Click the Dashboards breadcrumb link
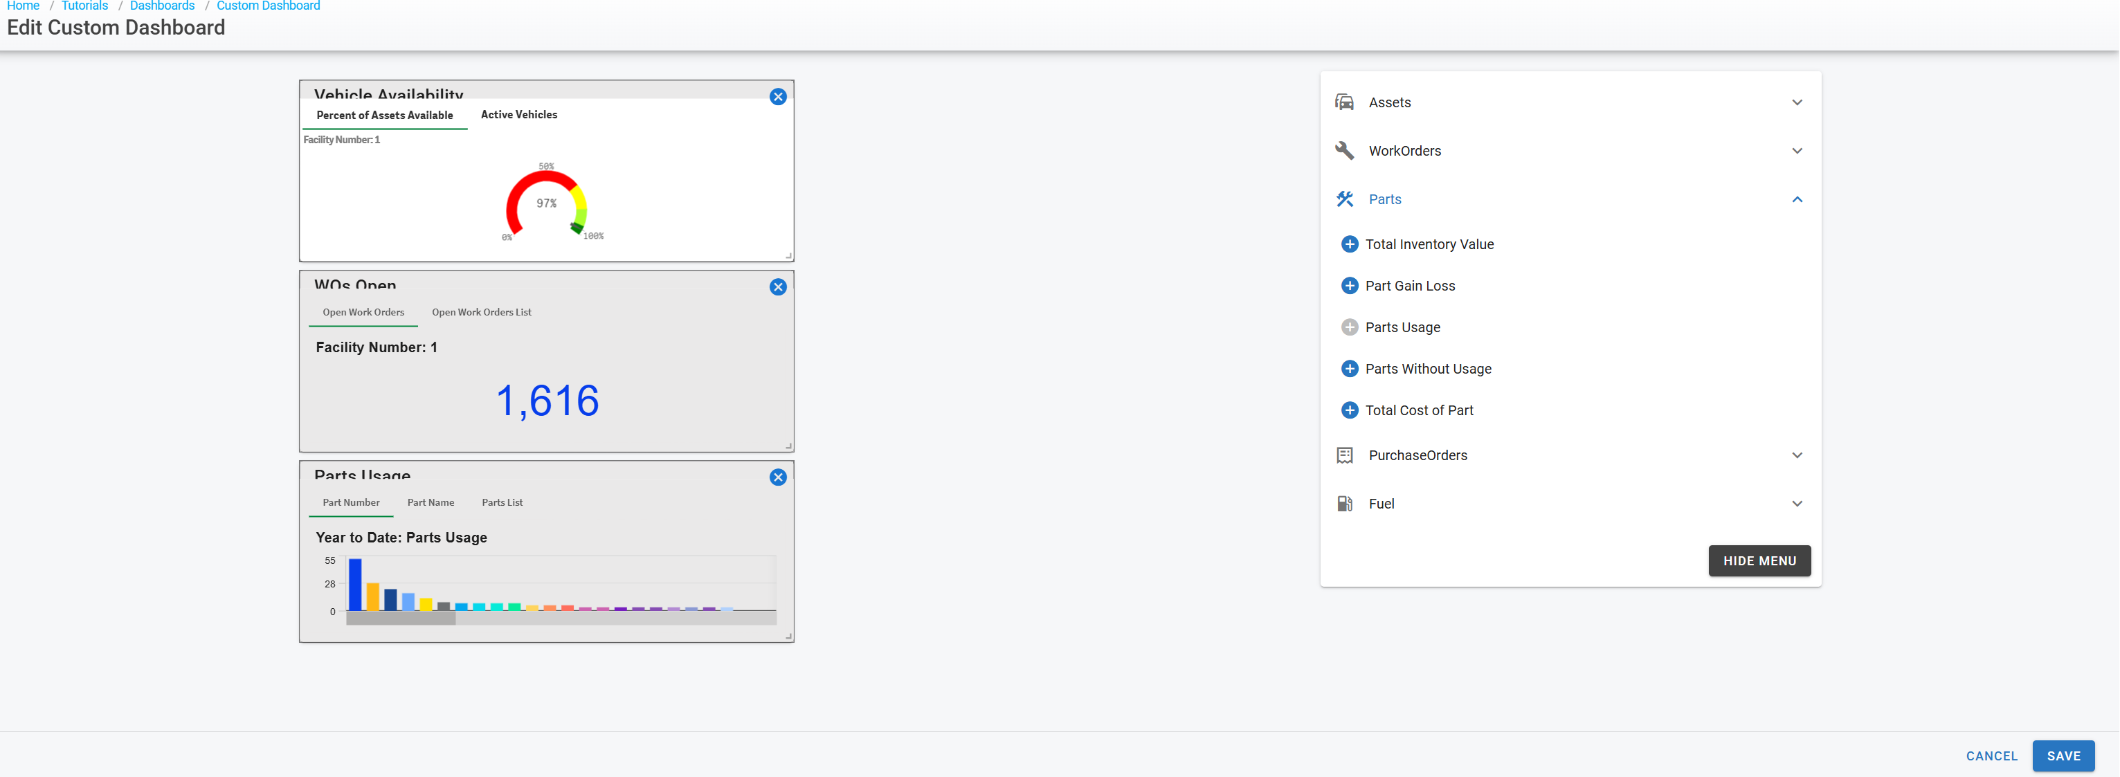 (162, 6)
